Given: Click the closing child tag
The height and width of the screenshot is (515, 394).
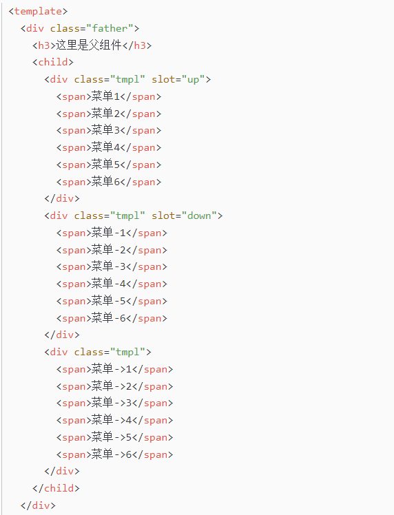Looking at the screenshot, I should [56, 488].
